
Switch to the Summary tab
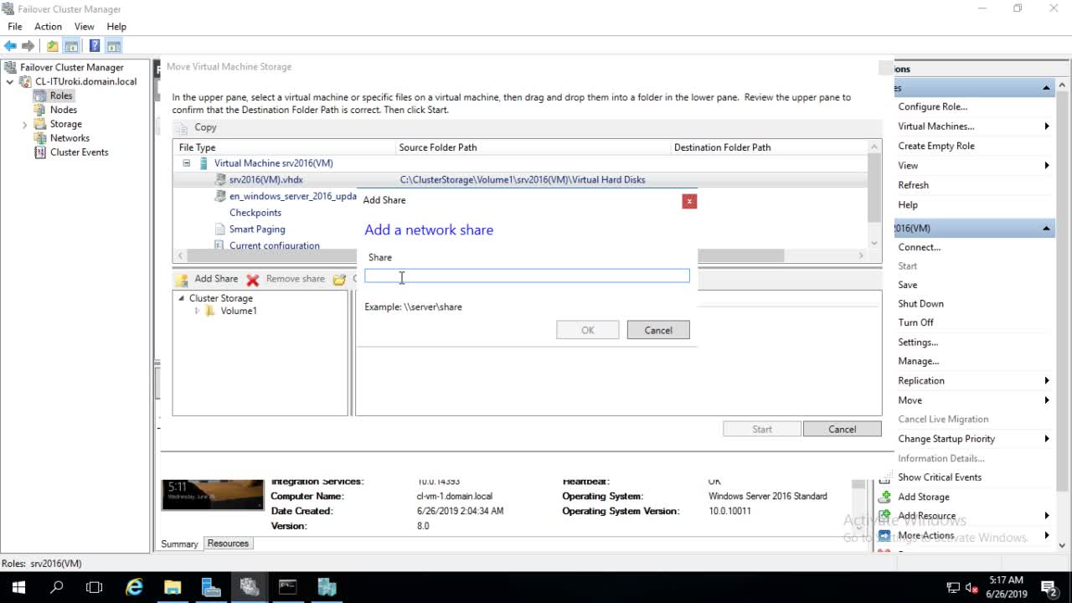point(179,544)
